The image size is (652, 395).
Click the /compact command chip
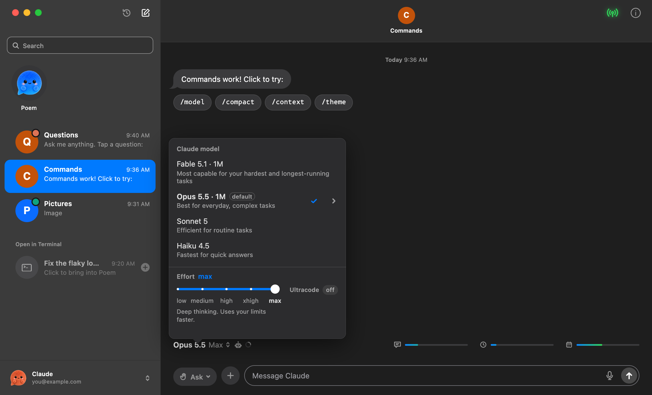(238, 102)
